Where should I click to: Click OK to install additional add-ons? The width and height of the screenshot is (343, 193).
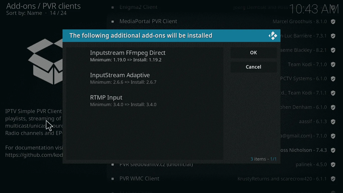[x=254, y=53]
